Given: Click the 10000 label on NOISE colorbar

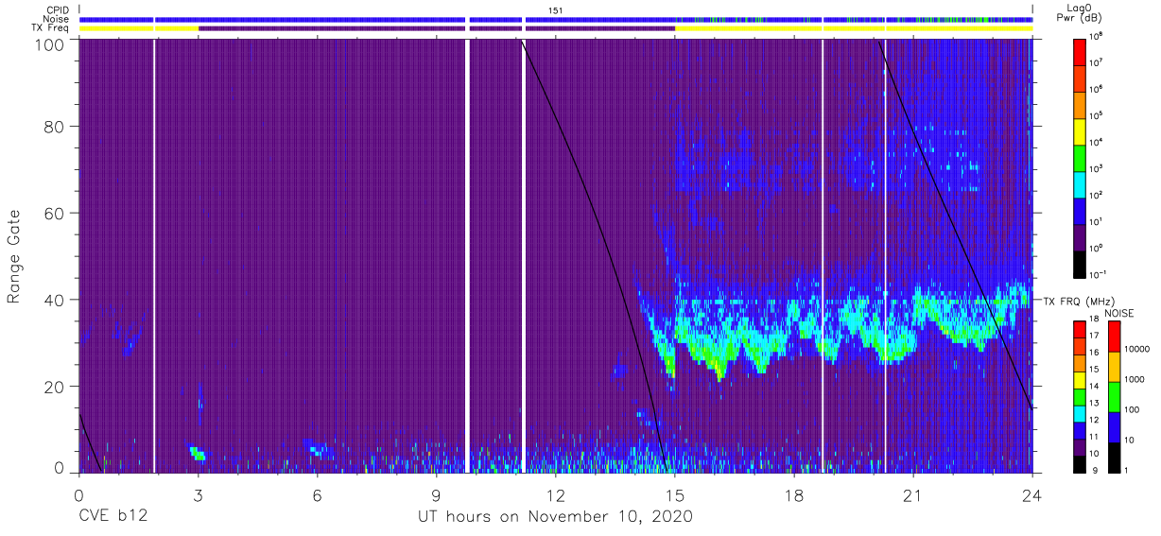Looking at the screenshot, I should pos(1139,351).
